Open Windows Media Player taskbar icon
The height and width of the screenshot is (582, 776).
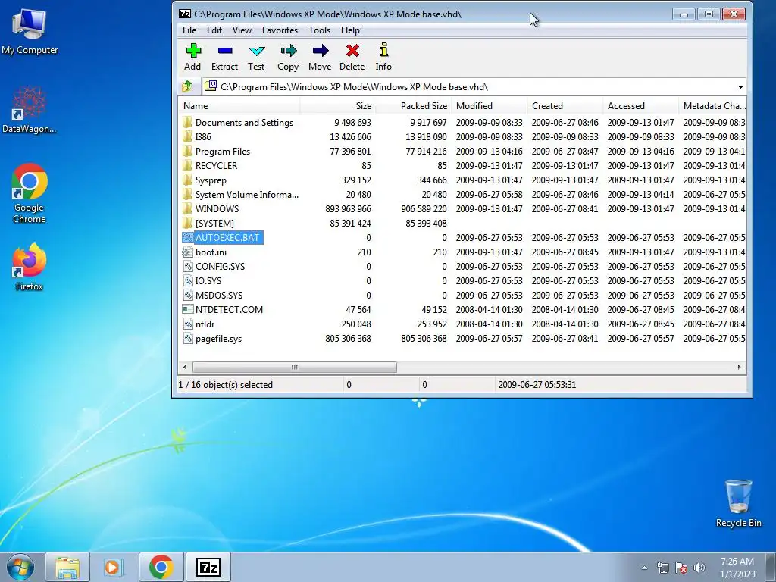114,567
